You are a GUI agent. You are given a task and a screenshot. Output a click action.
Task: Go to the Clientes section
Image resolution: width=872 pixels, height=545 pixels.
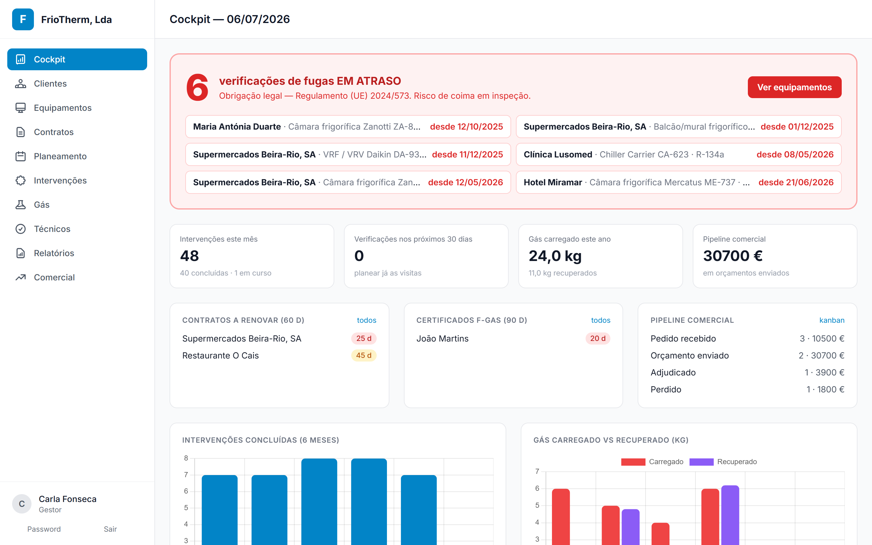click(77, 83)
